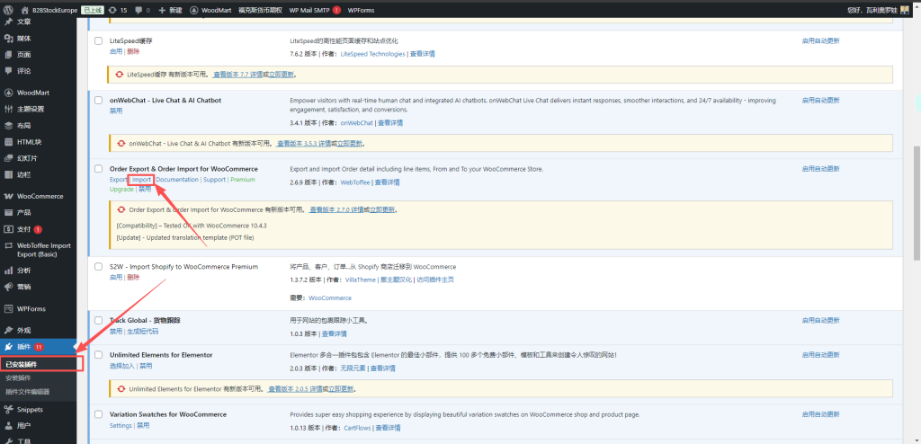Click 启用自动更新 for LiteSpeed缓存
The width and height of the screenshot is (921, 444).
click(x=820, y=41)
